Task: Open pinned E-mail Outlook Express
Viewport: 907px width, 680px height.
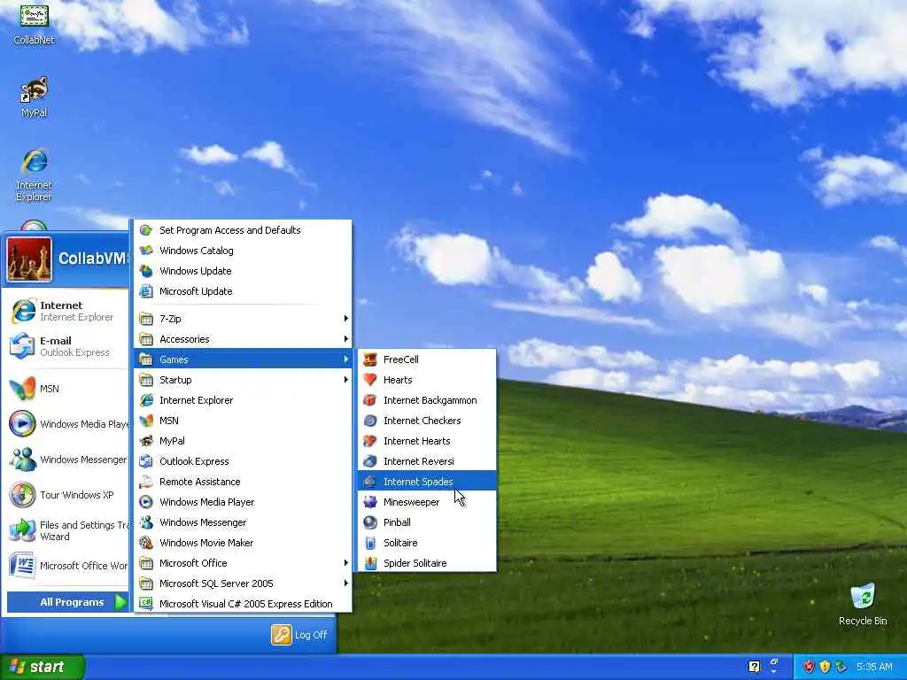Action: coord(66,346)
